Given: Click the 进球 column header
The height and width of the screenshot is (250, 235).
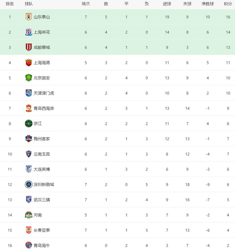Looking at the screenshot, I should pyautogui.click(x=167, y=4).
